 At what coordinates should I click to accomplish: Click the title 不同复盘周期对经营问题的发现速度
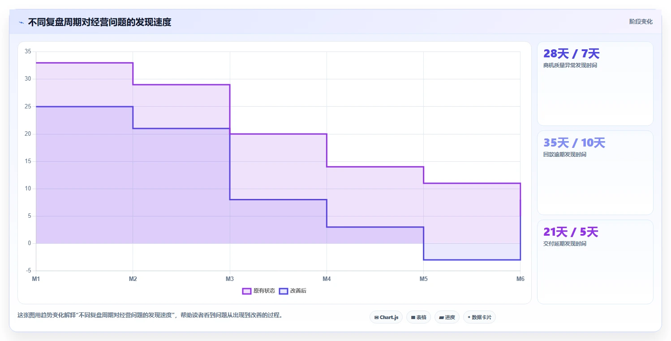[x=99, y=22]
